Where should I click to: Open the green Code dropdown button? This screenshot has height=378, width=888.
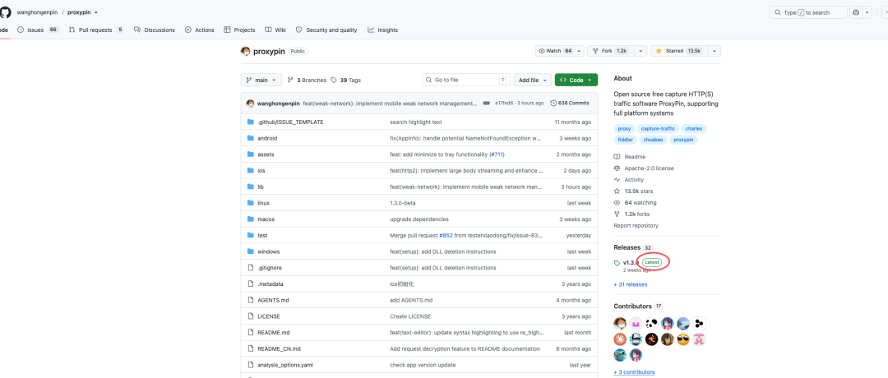576,81
